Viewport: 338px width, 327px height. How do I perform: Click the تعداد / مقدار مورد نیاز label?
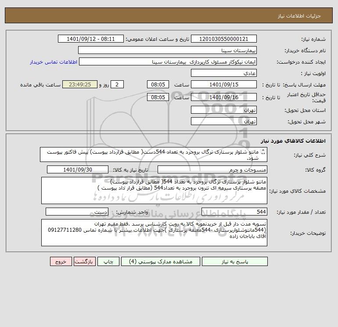301,212
